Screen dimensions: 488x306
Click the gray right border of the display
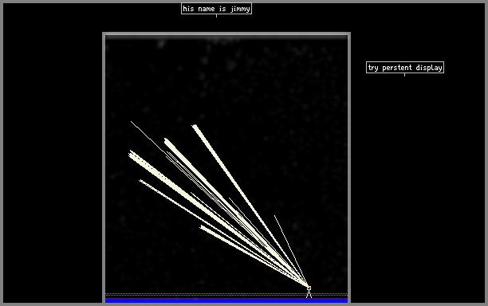tap(349, 168)
